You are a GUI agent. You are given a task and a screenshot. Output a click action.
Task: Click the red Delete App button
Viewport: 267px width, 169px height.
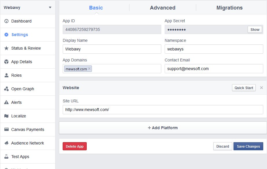[x=75, y=146]
